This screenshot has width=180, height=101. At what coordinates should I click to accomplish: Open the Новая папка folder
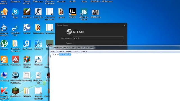[38, 27]
